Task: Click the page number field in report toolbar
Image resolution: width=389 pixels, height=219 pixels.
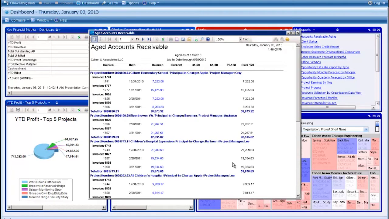Action: (124, 39)
